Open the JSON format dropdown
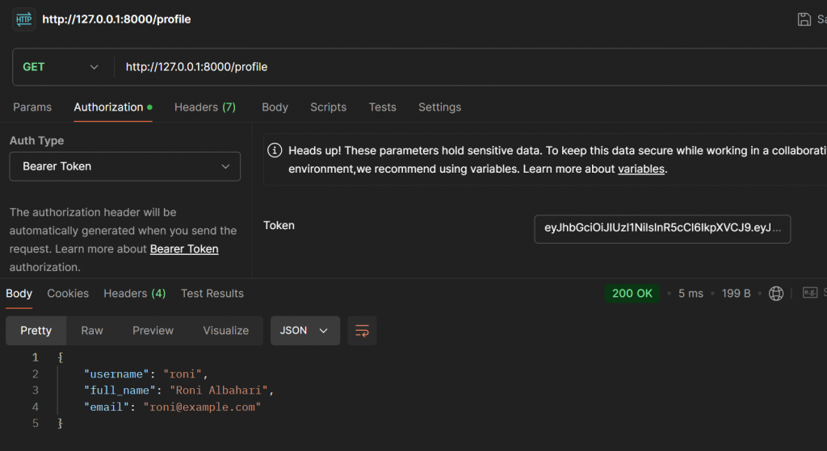The image size is (827, 451). [304, 331]
